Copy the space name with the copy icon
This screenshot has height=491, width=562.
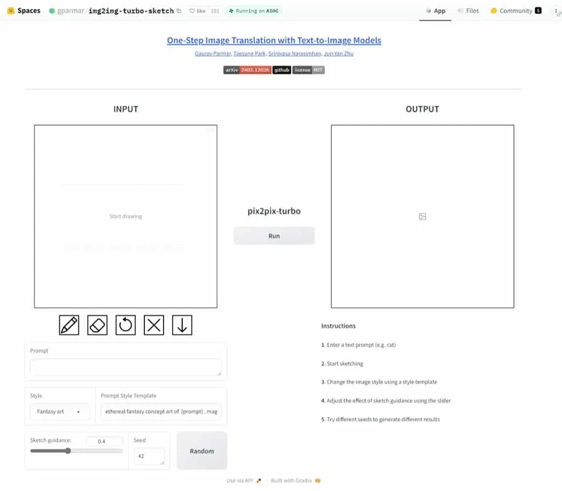tap(179, 11)
